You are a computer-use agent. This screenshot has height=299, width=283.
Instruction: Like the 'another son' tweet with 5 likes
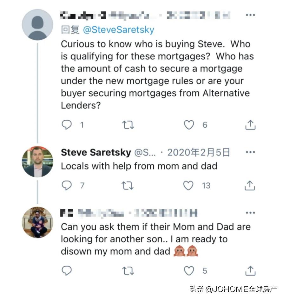click(x=189, y=271)
